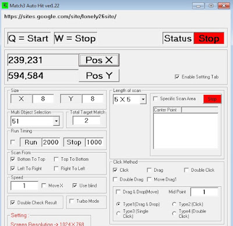The image size is (233, 226).
Task: Toggle the Use blind checkbox
Action: point(75,186)
